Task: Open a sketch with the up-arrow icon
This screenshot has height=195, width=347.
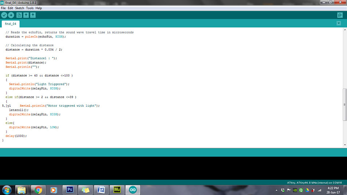Action: [x=26, y=15]
